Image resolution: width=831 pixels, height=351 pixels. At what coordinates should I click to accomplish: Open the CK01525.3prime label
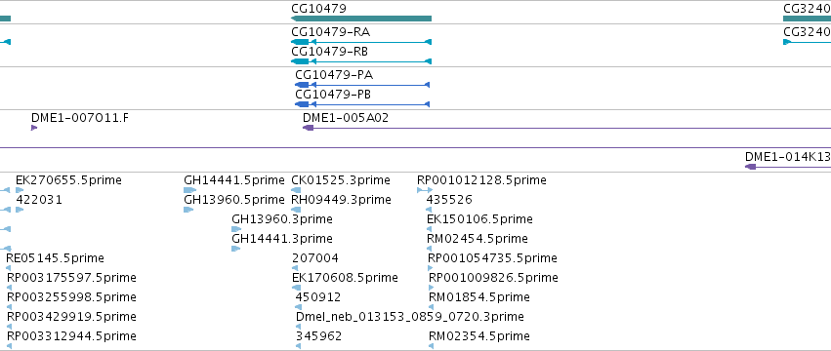(x=341, y=180)
